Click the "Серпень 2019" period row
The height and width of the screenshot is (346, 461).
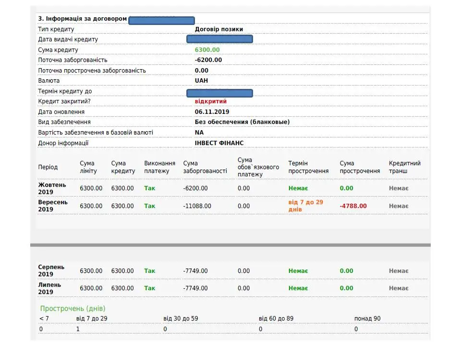(51, 271)
